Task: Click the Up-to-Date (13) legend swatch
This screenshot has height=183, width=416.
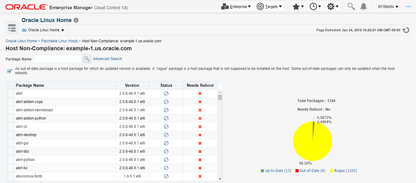Action: pos(262,171)
